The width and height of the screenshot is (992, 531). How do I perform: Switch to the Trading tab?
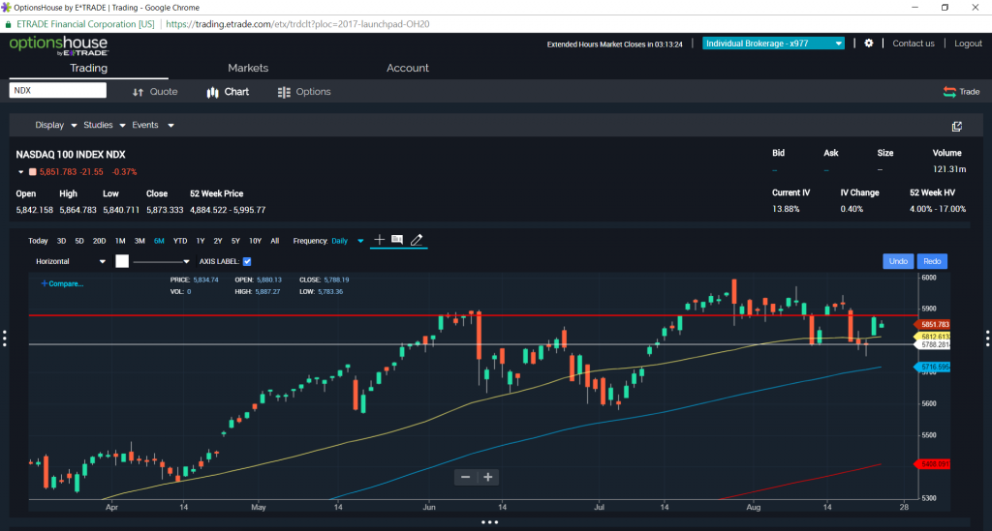pos(88,68)
